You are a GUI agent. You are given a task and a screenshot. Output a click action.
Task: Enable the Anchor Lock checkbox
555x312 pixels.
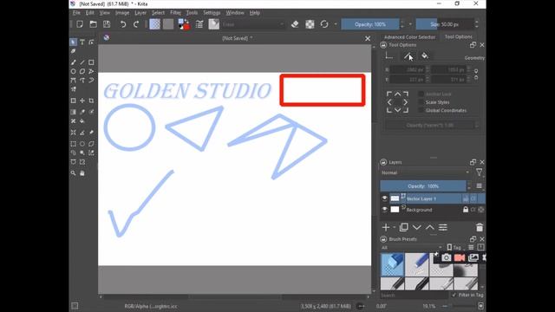click(421, 94)
